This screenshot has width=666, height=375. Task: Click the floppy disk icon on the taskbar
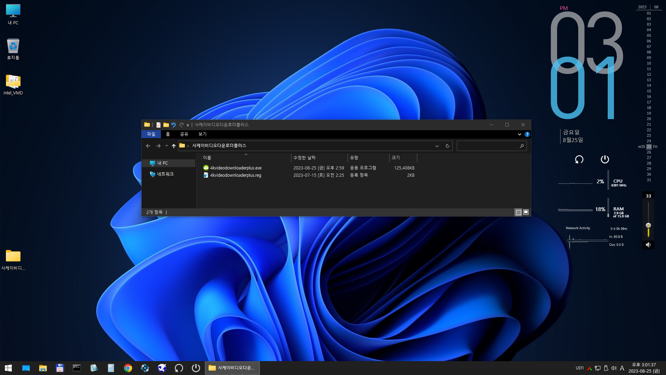click(x=60, y=368)
